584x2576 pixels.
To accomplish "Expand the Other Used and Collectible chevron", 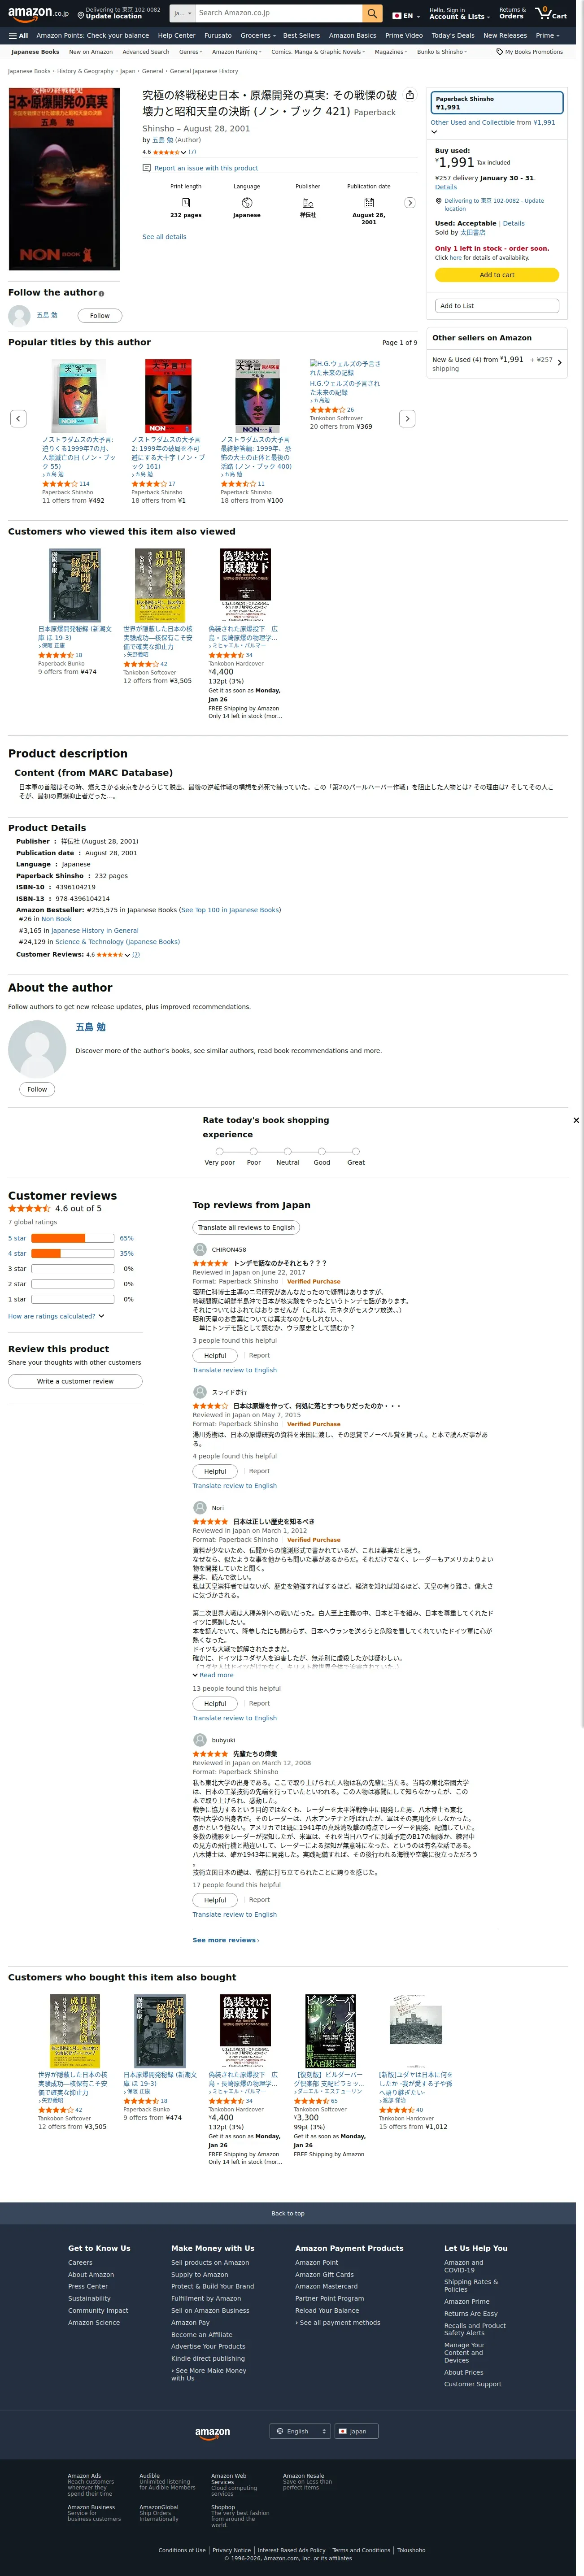I will [x=434, y=131].
